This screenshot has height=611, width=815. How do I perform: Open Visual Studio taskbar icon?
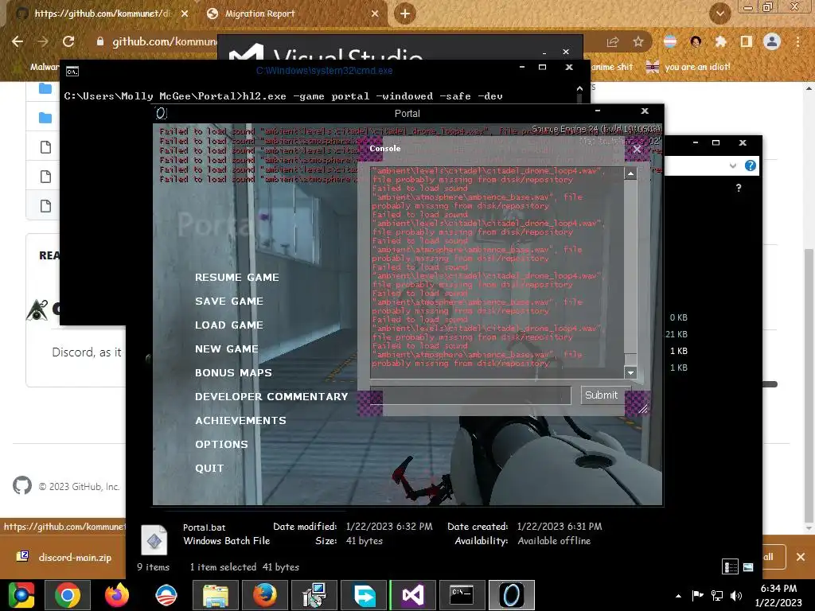click(413, 595)
